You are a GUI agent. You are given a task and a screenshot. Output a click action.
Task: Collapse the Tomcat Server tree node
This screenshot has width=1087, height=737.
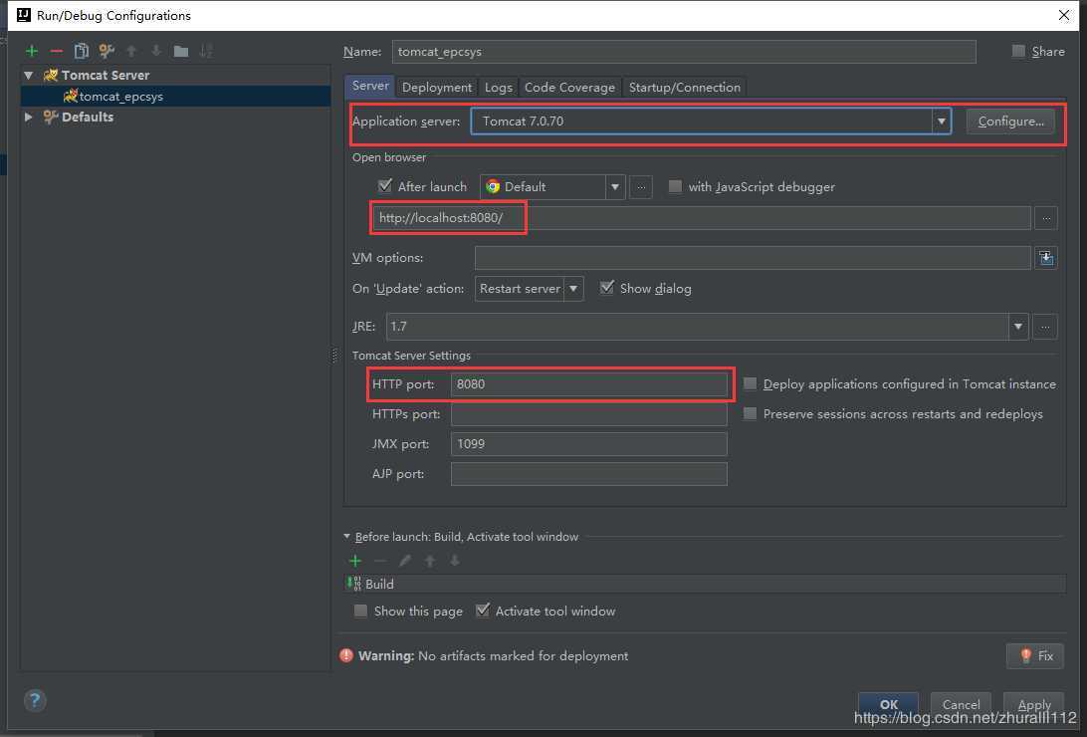pos(29,75)
